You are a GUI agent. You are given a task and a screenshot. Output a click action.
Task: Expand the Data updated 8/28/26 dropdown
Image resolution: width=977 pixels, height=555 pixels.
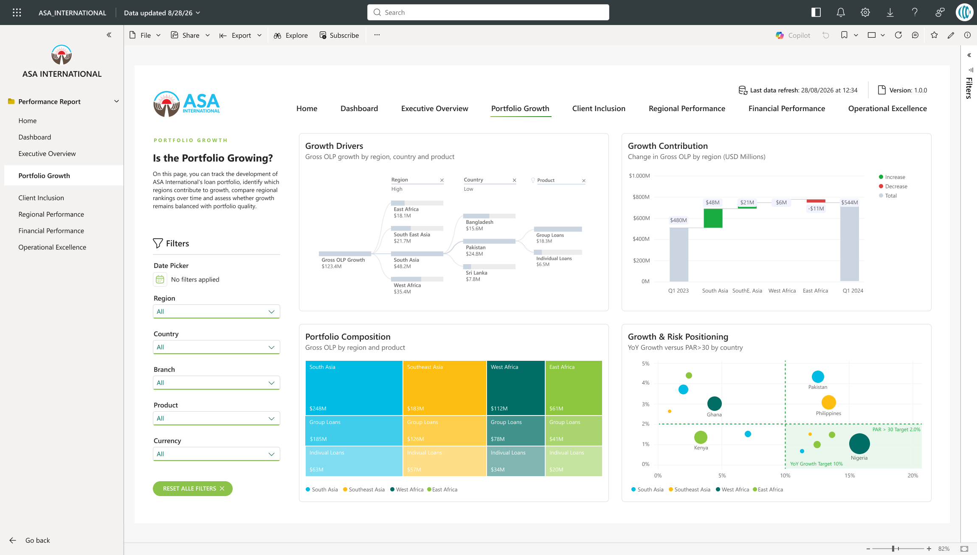162,13
